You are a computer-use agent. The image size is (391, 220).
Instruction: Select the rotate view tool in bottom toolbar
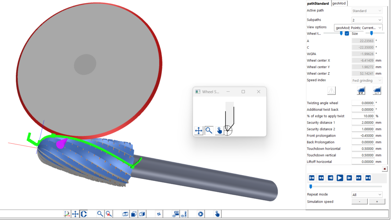coord(84,214)
